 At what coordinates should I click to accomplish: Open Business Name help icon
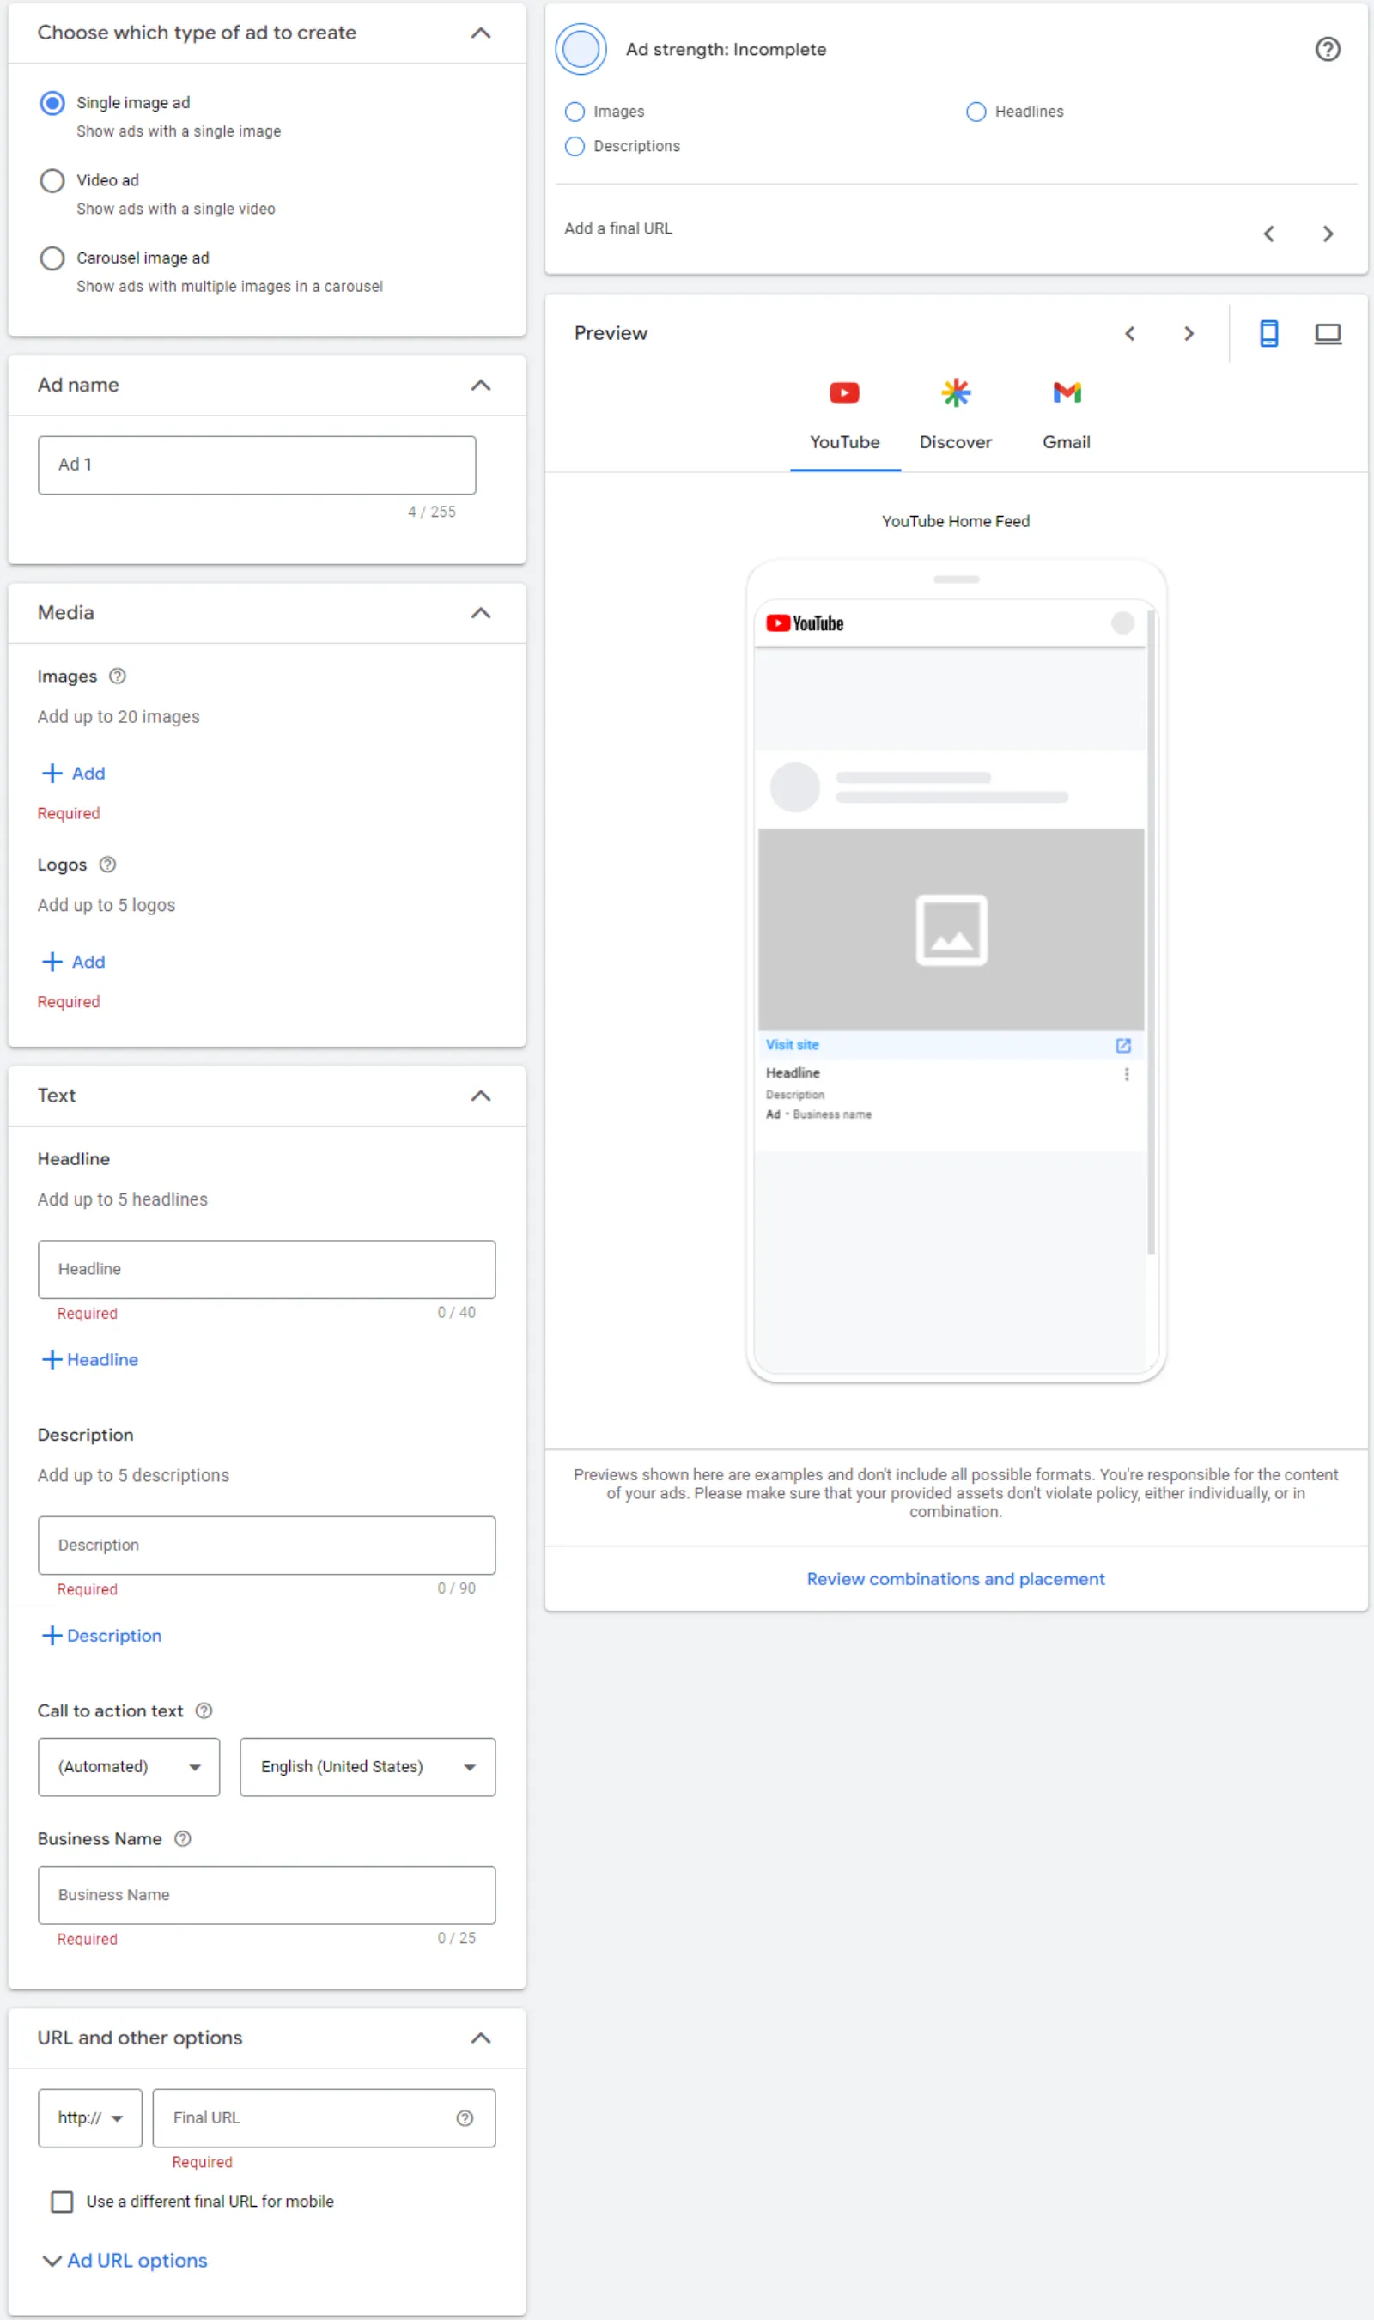(183, 1838)
